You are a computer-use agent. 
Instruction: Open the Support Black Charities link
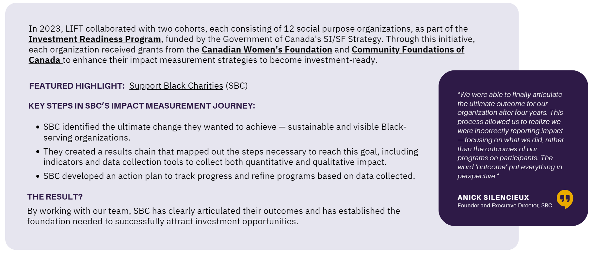click(176, 86)
